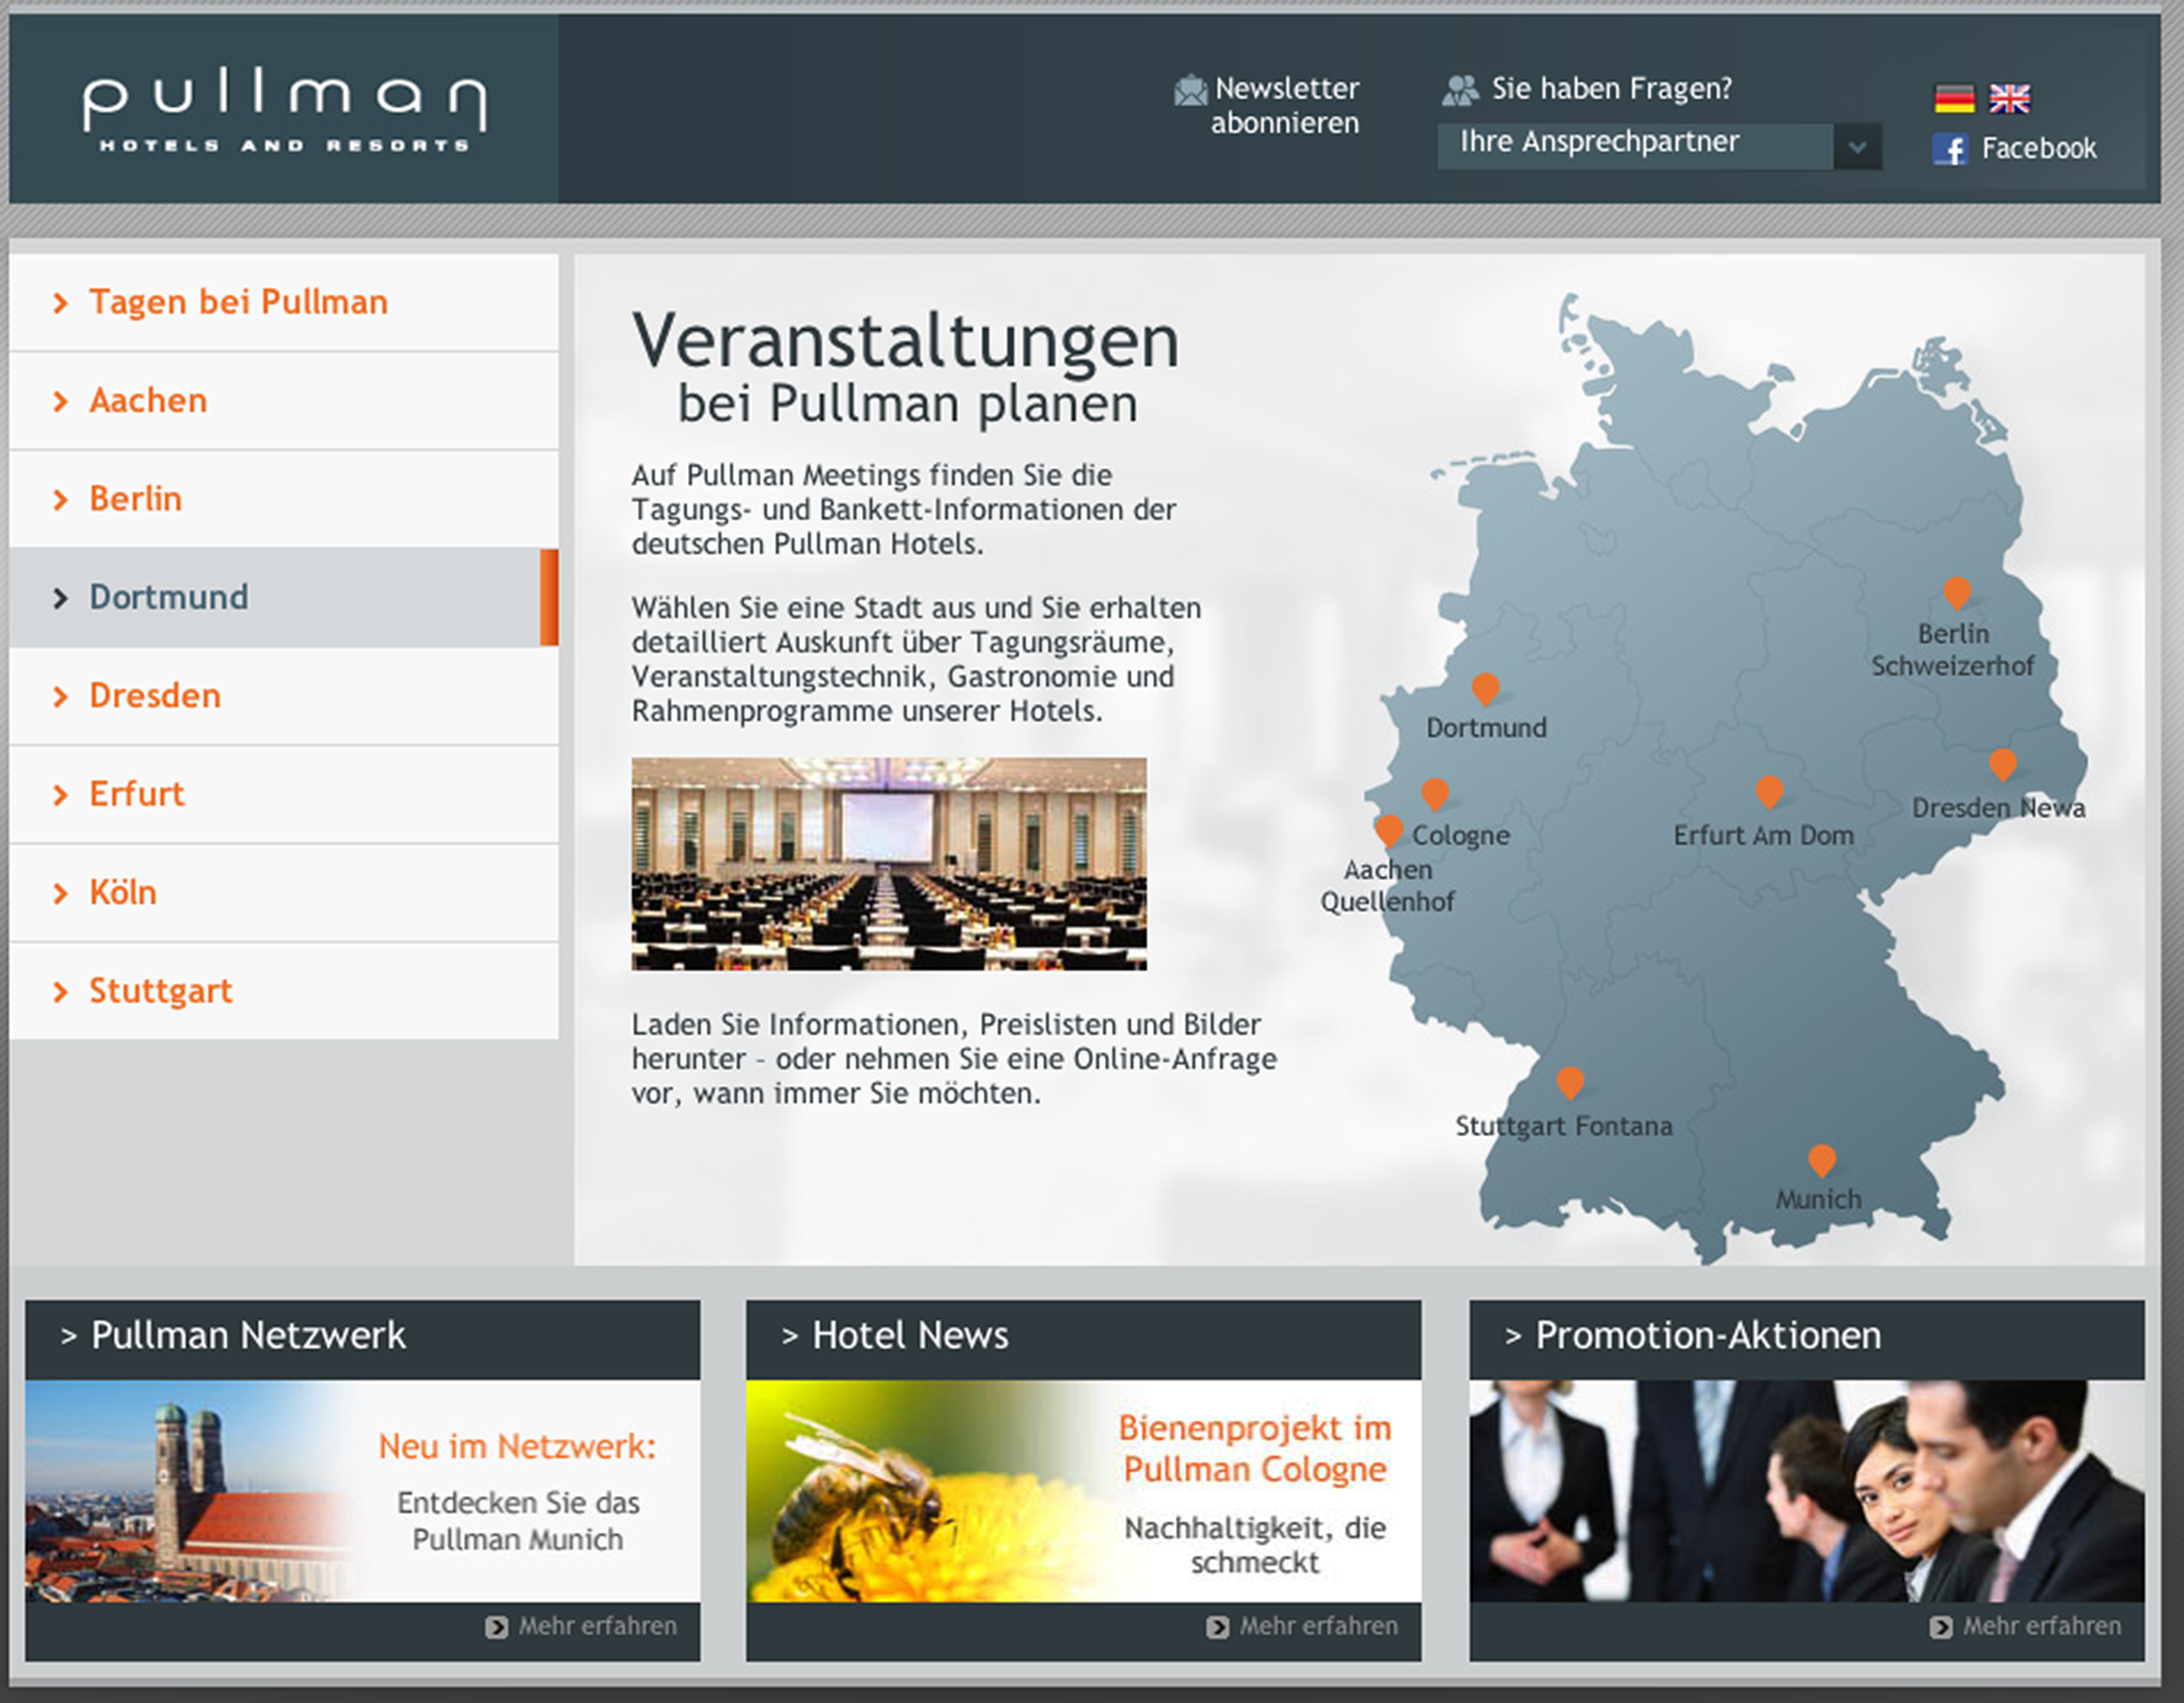Open the Aachen menu item
This screenshot has width=2184, height=1703.
coord(284,401)
